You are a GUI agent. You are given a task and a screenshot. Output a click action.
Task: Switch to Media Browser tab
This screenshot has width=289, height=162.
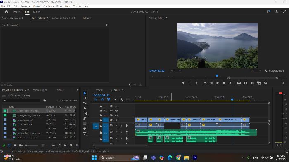[40, 90]
